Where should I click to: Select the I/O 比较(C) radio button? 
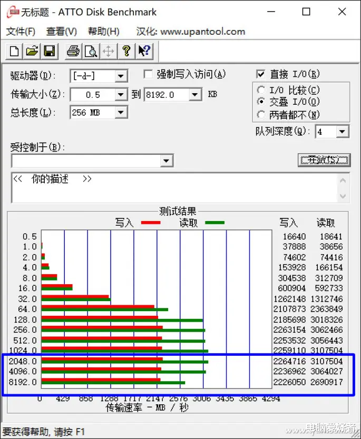261,90
